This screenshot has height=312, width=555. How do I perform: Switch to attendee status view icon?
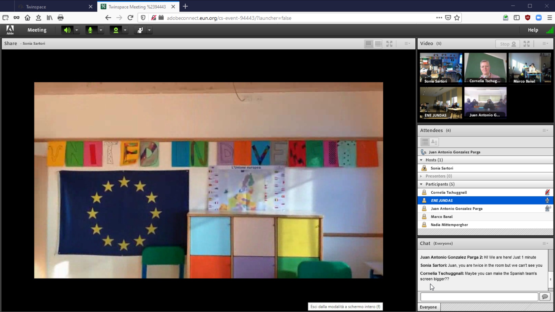click(x=434, y=142)
